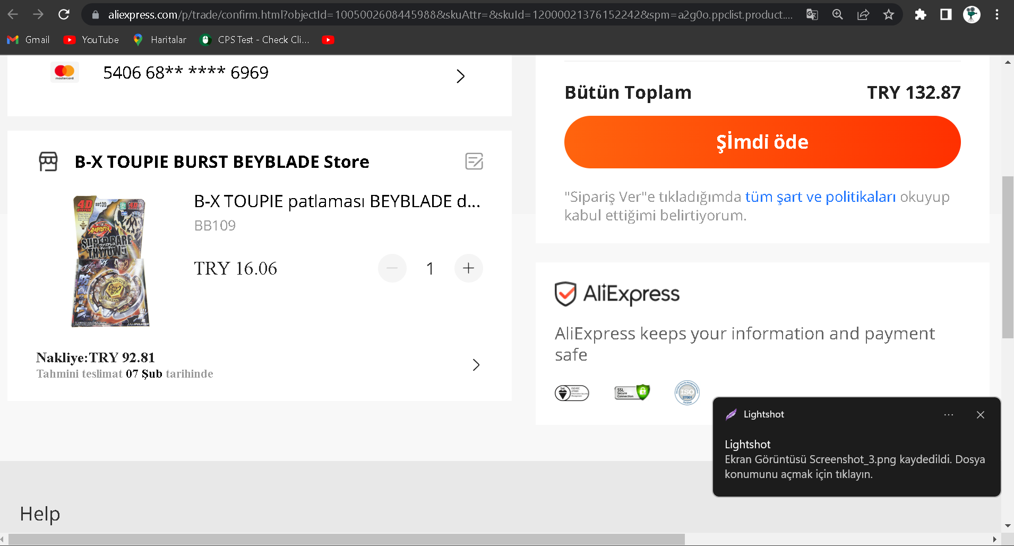Increase the item quantity
Image resolution: width=1014 pixels, height=546 pixels.
(468, 268)
